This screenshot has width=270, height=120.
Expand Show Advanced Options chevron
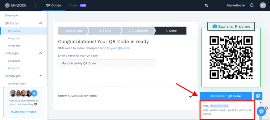[x=190, y=96]
